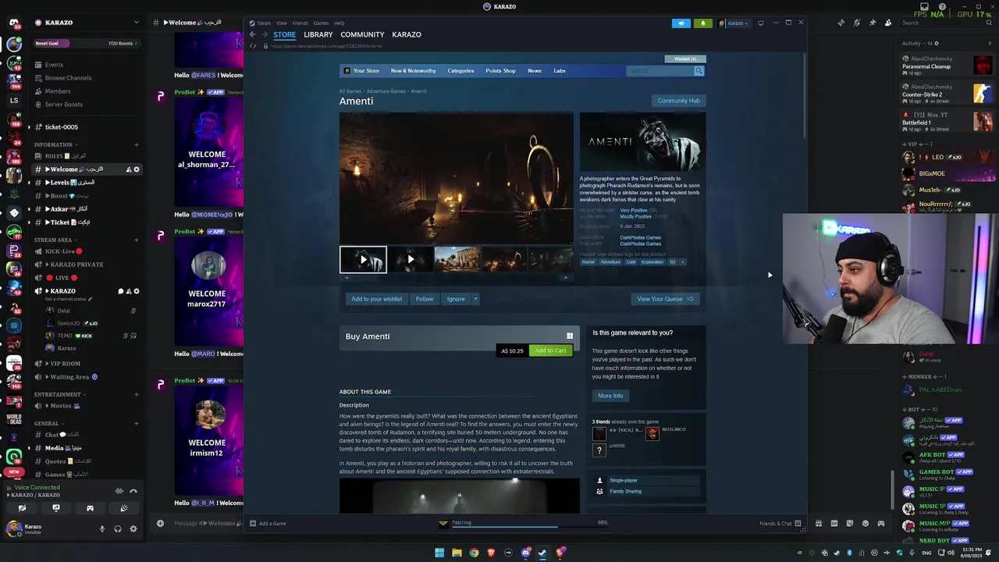Image resolution: width=999 pixels, height=562 pixels.
Task: Toggle Discord noise suppression icon
Action: click(x=119, y=491)
